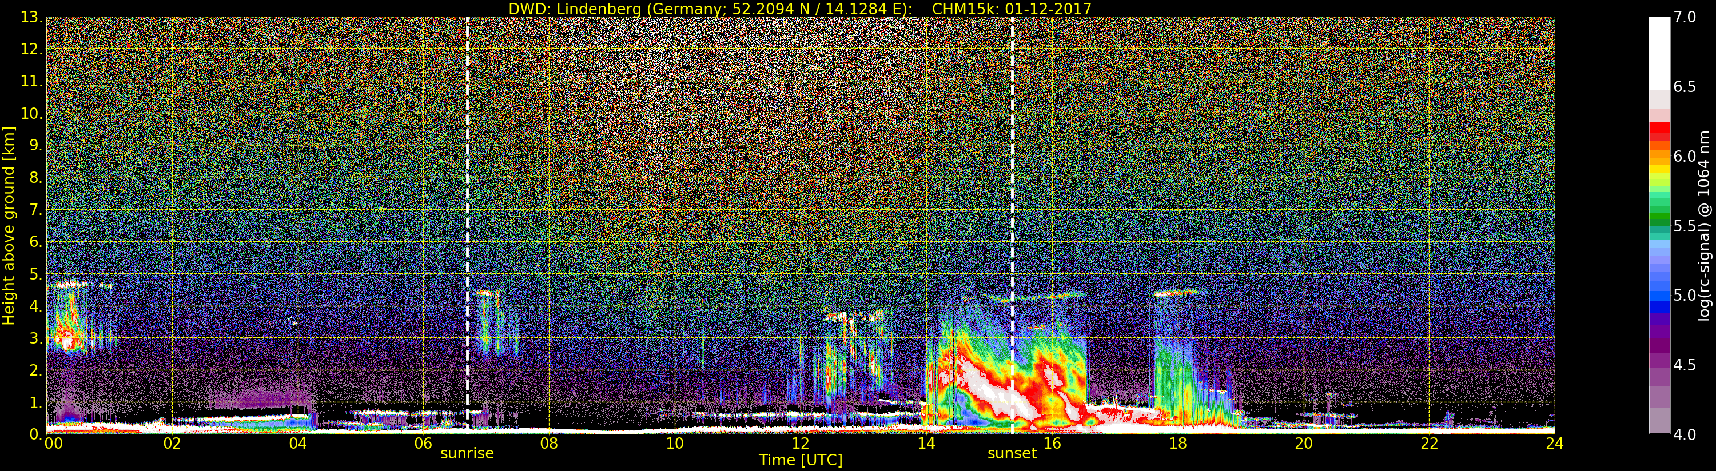Click the "06" time axis tick label

[423, 444]
